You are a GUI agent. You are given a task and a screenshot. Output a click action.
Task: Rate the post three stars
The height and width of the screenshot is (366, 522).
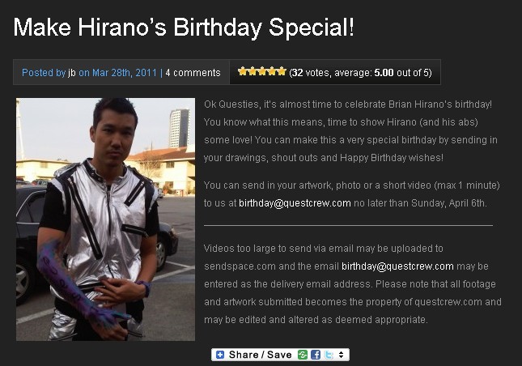[262, 71]
